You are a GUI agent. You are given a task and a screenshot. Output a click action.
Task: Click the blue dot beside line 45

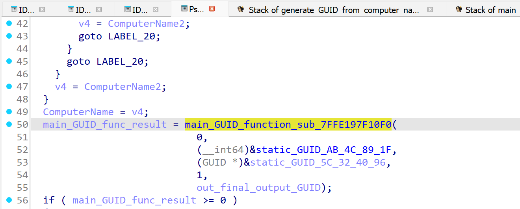[x=9, y=62]
